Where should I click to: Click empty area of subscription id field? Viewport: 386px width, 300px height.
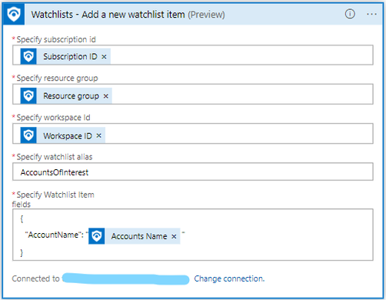241,55
